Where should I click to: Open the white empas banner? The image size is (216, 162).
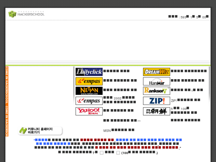coord(89,101)
